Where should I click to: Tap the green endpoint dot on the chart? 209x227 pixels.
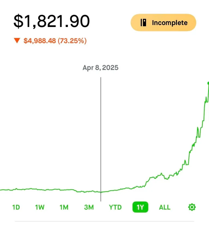pyautogui.click(x=208, y=83)
